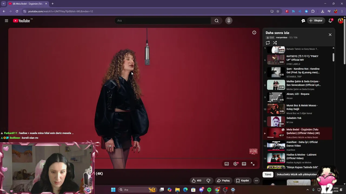Open video player settings gear
This screenshot has width=346, height=194.
pos(235,164)
